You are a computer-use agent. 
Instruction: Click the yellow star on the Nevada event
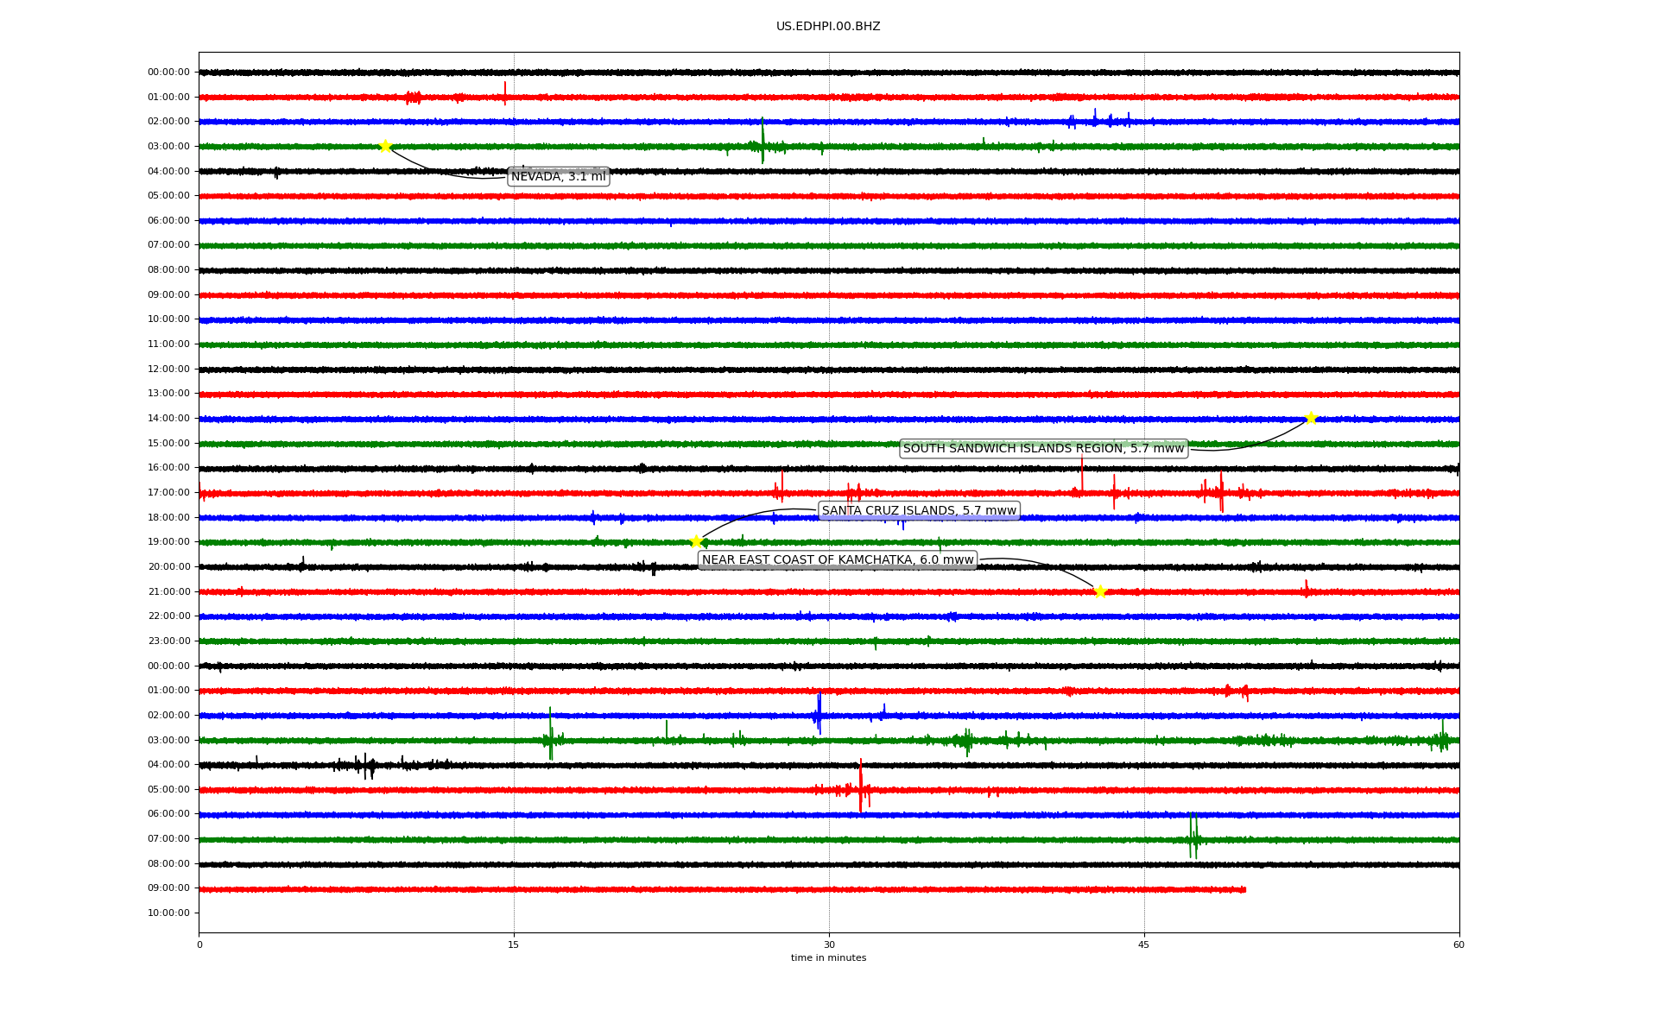[385, 146]
